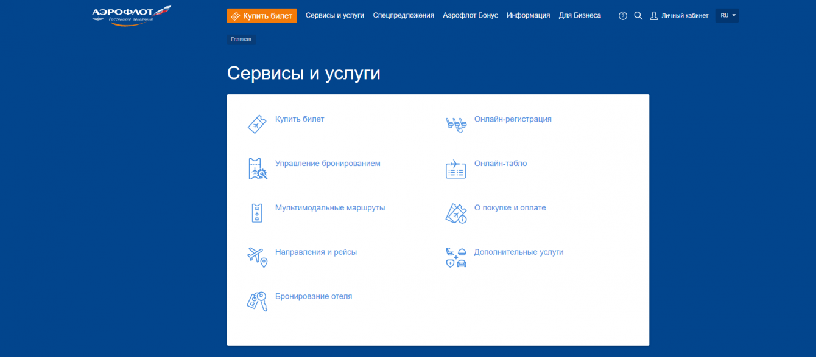
Task: Open the Сервисы и услуги menu
Action: click(335, 16)
